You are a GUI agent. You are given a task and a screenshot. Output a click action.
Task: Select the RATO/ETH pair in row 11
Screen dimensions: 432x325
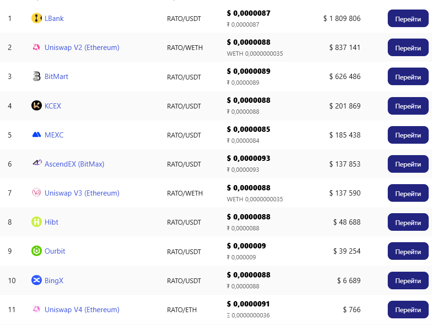pos(182,310)
